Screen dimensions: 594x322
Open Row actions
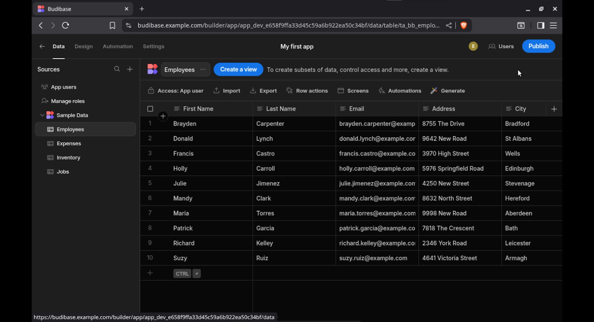point(289,90)
